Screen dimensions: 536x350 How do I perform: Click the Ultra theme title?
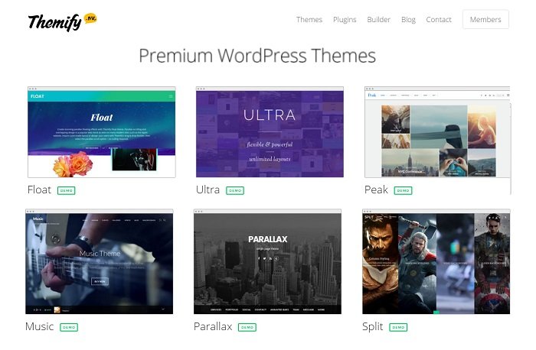(x=208, y=190)
